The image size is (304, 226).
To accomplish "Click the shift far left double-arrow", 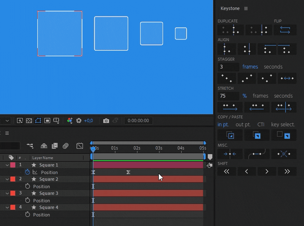I will (x=226, y=171).
